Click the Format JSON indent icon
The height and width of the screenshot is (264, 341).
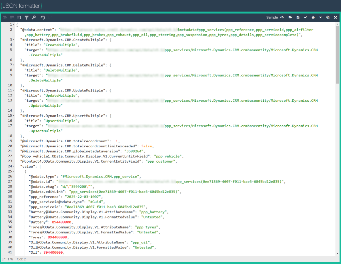pos(5,17)
